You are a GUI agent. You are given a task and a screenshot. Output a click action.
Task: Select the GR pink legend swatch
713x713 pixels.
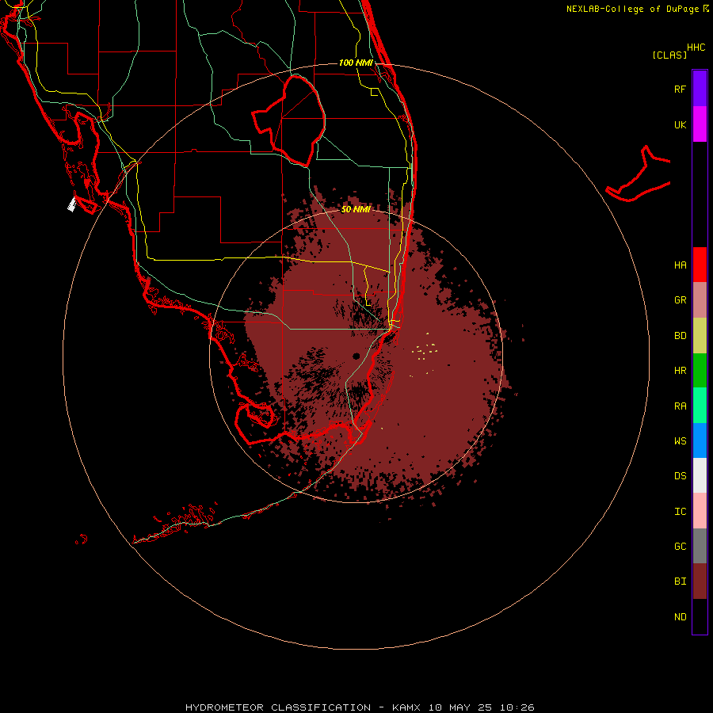point(700,300)
